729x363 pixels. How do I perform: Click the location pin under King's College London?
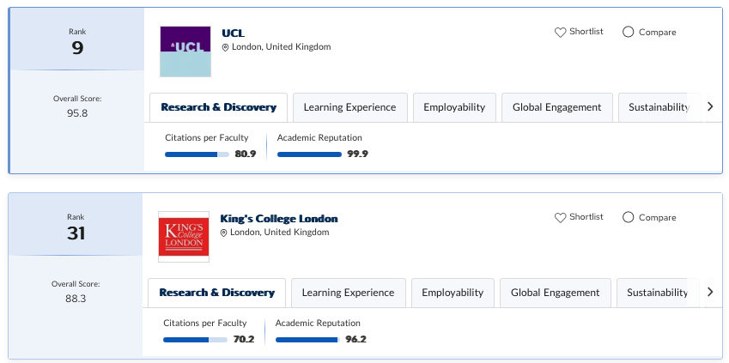coord(223,233)
